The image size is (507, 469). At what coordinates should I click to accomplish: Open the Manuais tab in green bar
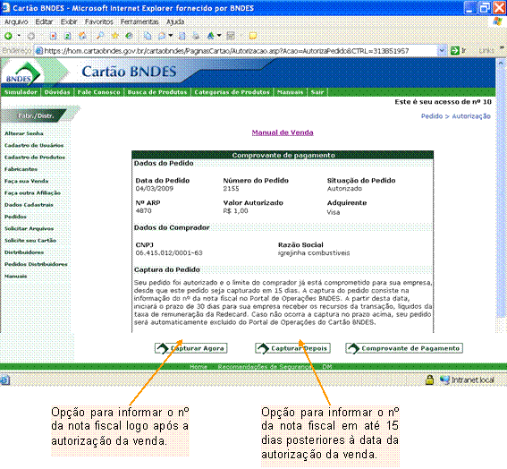click(x=290, y=92)
